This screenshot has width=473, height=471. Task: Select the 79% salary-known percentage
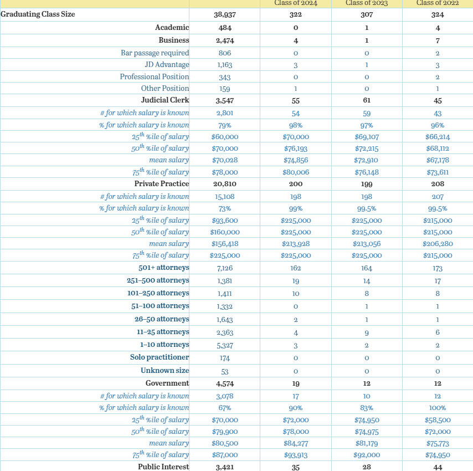pyautogui.click(x=225, y=125)
